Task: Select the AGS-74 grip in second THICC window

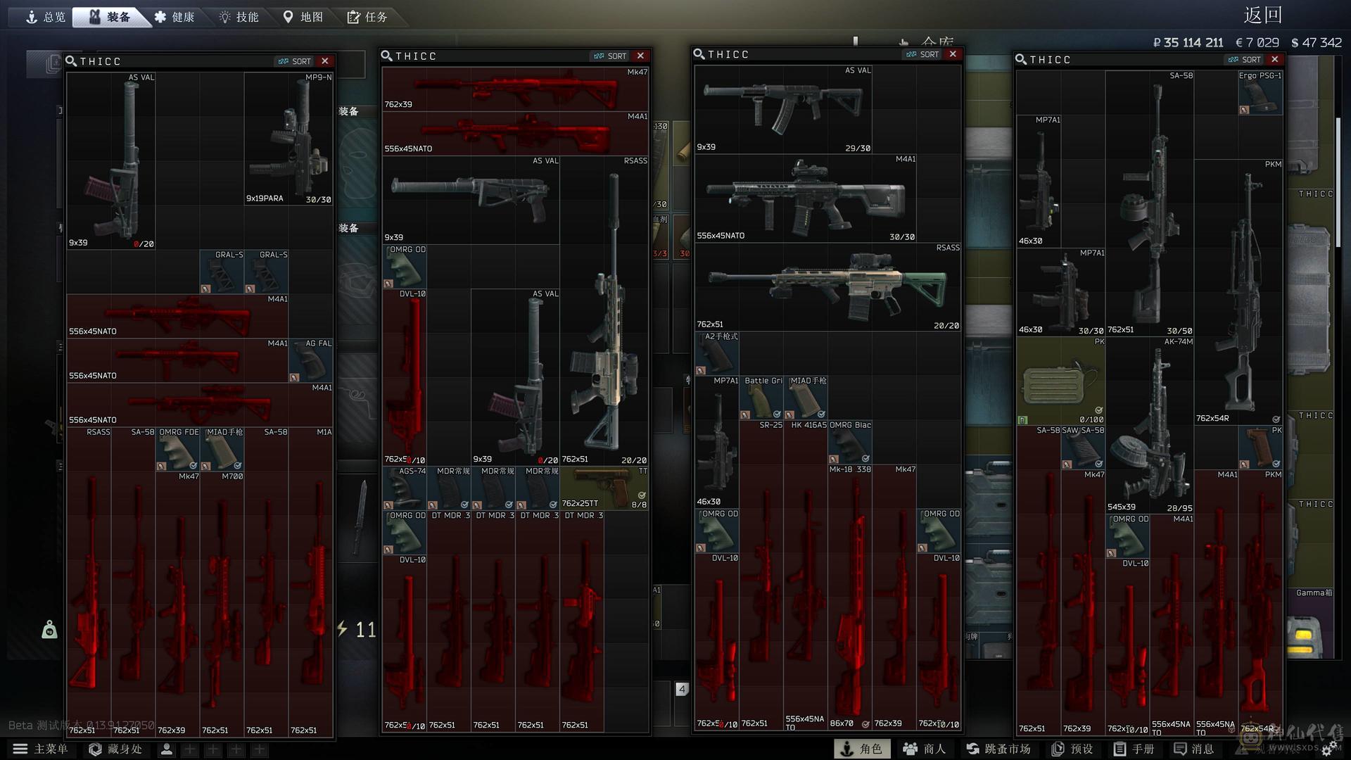Action: (x=405, y=488)
